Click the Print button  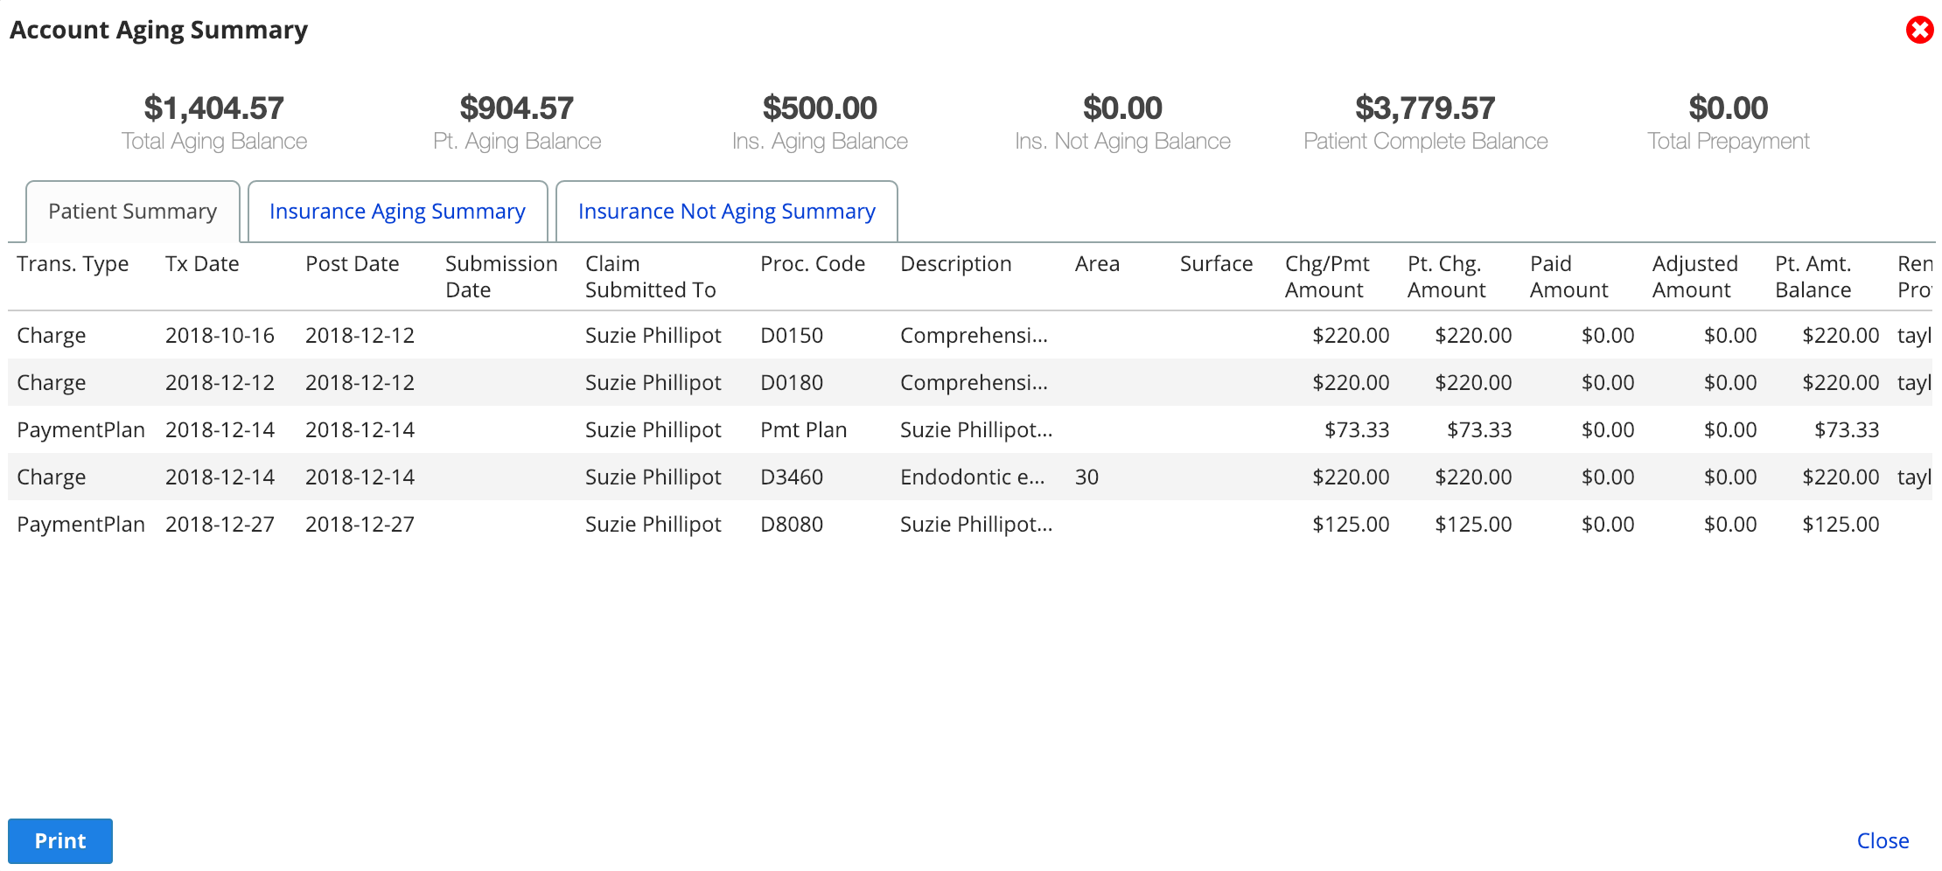(x=60, y=841)
